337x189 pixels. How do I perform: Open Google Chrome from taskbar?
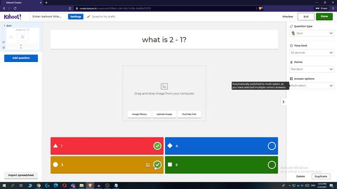click(x=38, y=185)
